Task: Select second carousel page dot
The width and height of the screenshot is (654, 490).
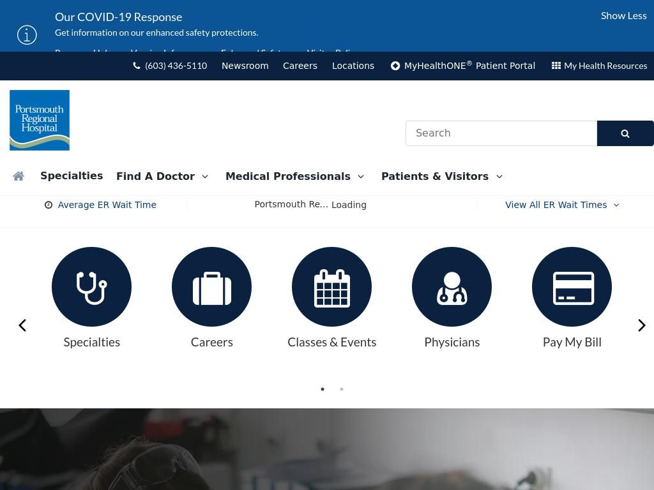Action: [x=342, y=389]
